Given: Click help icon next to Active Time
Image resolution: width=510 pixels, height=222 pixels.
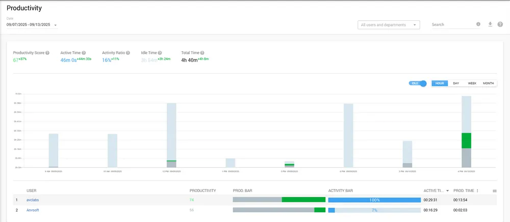Looking at the screenshot, I should (x=84, y=53).
